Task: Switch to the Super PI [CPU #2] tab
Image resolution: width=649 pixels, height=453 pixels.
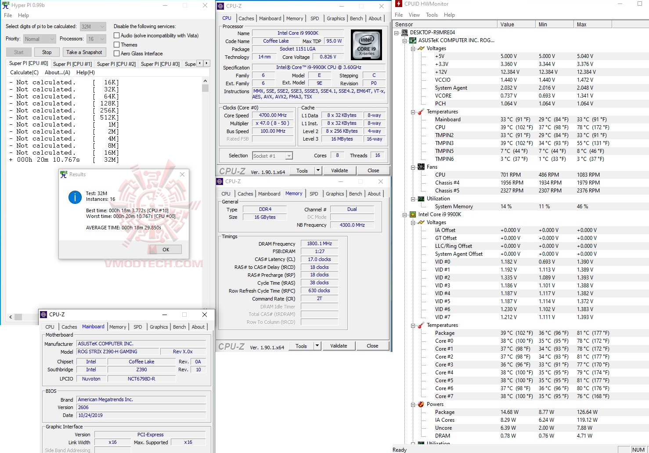Action: [116, 64]
